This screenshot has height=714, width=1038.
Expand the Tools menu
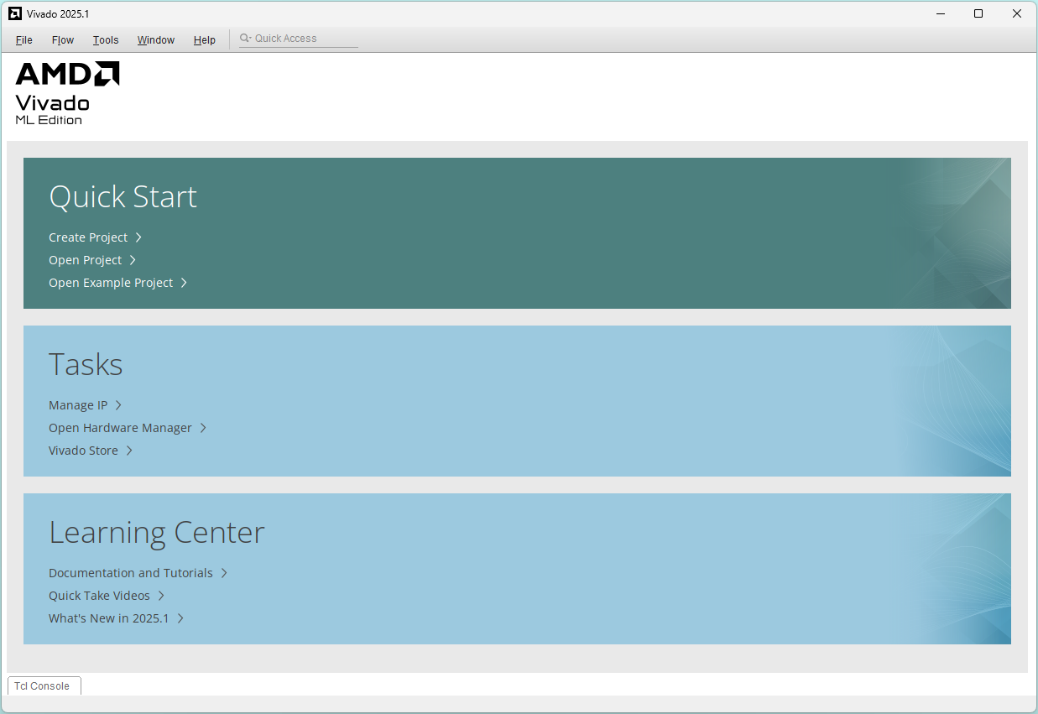[106, 40]
